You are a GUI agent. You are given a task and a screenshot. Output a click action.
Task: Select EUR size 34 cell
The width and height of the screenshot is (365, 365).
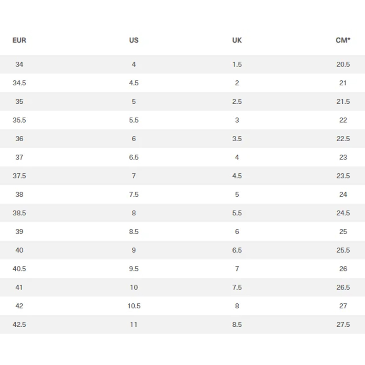[19, 64]
